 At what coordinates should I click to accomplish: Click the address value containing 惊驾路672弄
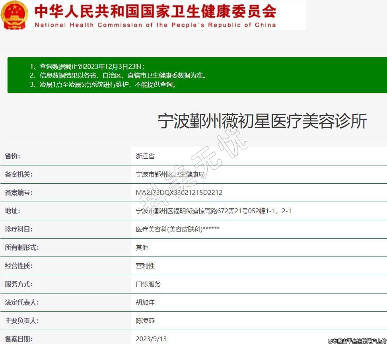point(214,211)
